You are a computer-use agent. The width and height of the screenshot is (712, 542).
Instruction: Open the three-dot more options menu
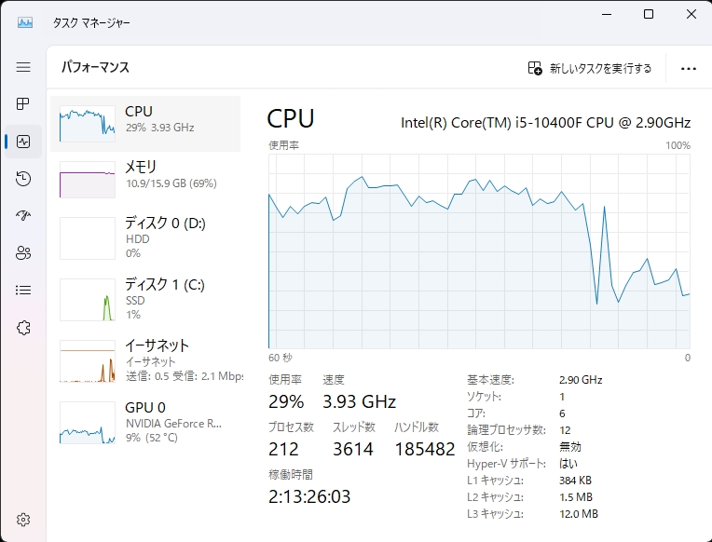(x=689, y=68)
